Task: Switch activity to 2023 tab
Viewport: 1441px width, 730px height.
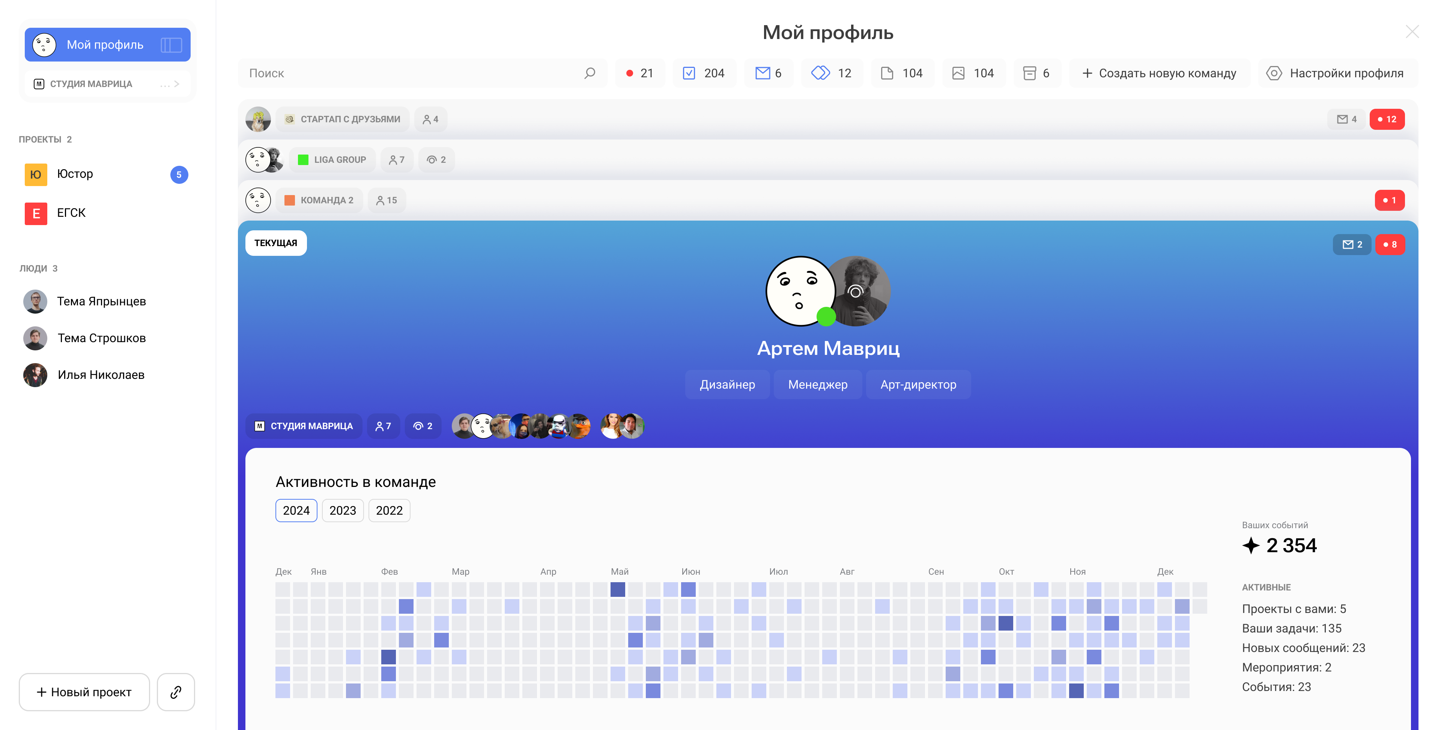Action: point(342,510)
